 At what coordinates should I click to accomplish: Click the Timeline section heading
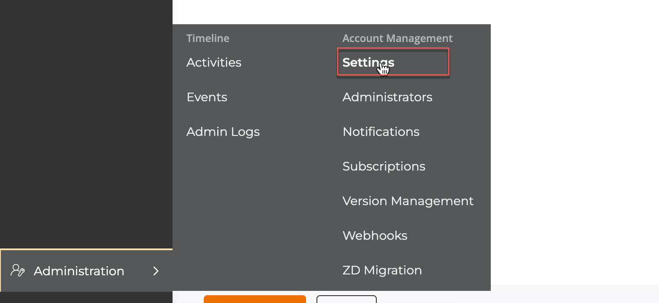point(208,38)
